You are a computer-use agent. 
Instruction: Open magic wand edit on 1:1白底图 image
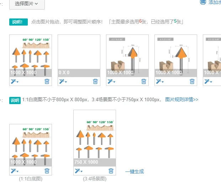coord(13,171)
